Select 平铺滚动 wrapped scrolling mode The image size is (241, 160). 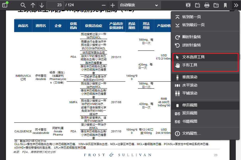click(205, 93)
